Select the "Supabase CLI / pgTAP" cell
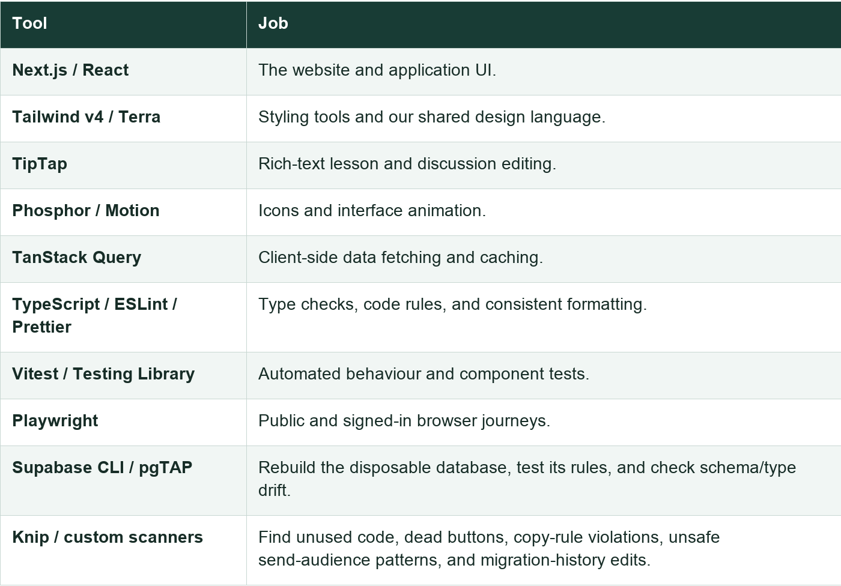The width and height of the screenshot is (841, 586). [123, 480]
